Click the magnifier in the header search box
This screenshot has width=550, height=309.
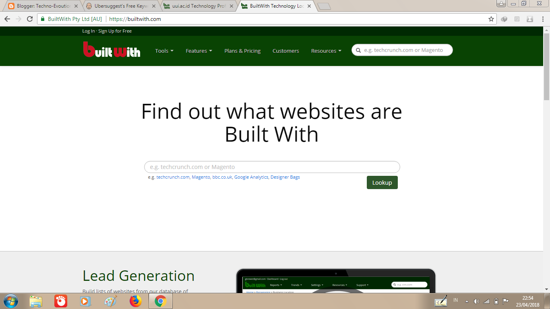click(358, 50)
